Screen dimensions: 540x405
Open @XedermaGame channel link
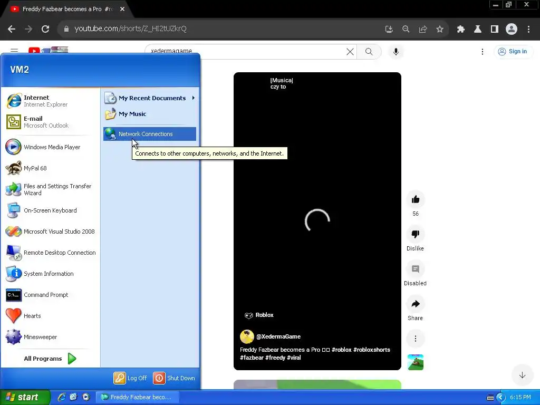tap(278, 337)
